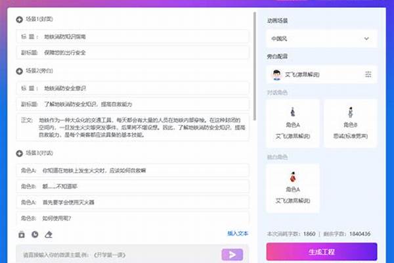Select 对话角色 card 角色A
394x263 pixels.
[x=293, y=124]
